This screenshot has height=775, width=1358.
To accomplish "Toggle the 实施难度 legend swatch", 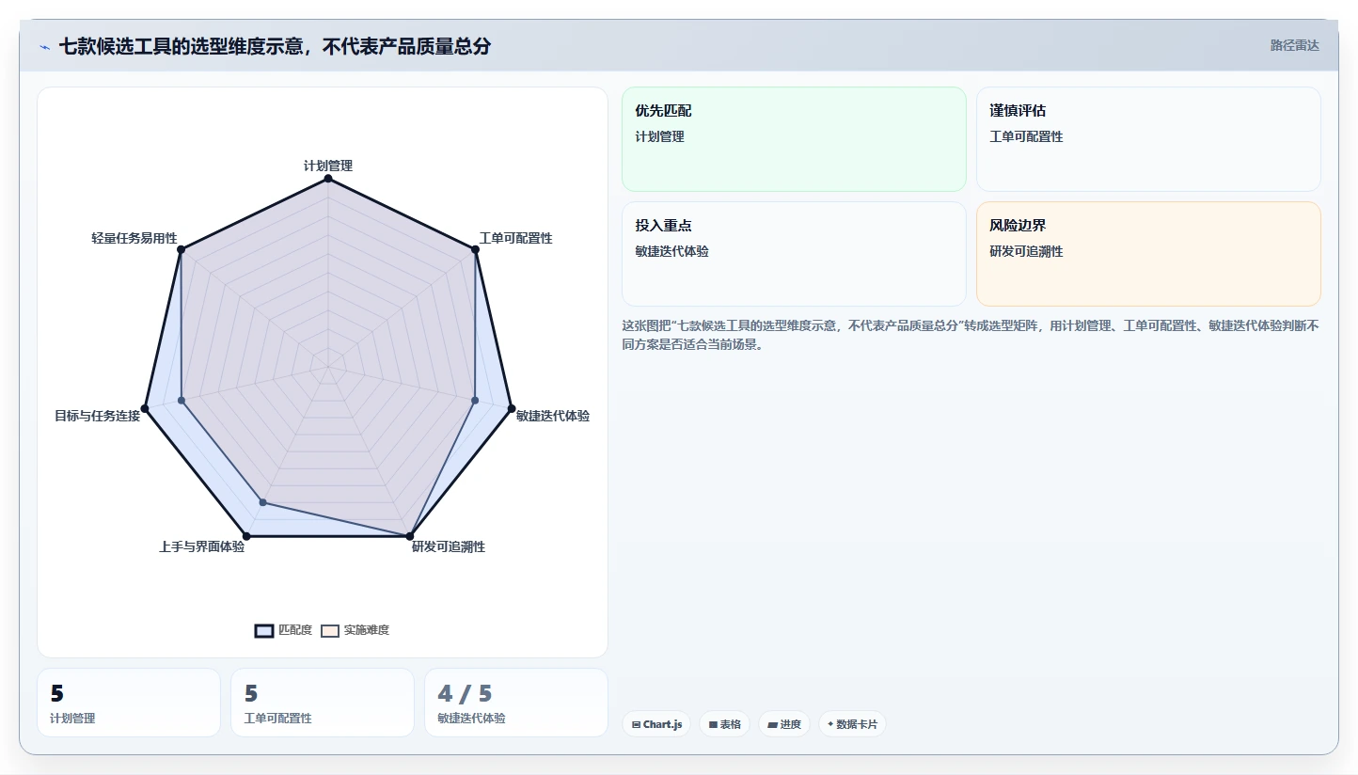I will 329,630.
